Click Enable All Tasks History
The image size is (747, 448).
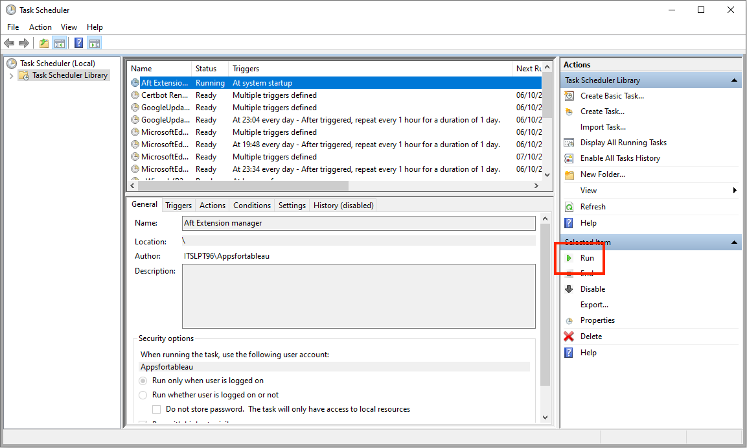click(620, 158)
